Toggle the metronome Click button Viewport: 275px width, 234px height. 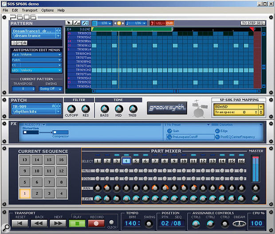pos(111,222)
